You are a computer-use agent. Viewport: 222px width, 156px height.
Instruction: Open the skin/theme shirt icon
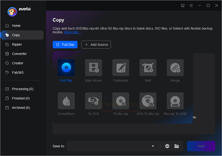183,6
